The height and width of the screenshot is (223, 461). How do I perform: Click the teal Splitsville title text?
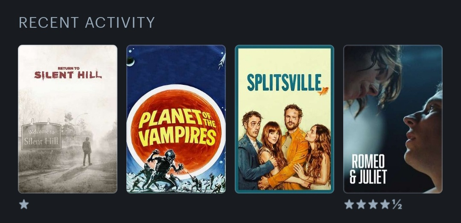click(x=284, y=83)
